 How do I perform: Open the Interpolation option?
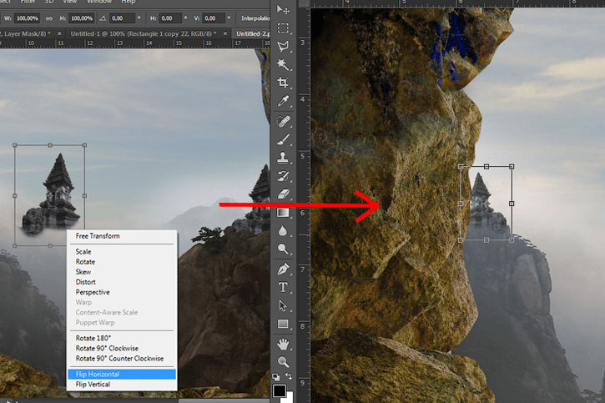(x=255, y=18)
